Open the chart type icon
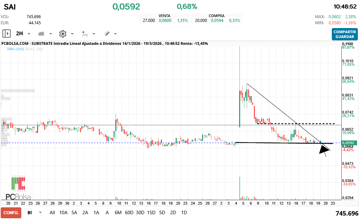This screenshot has width=363, height=220. pyautogui.click(x=42, y=34)
